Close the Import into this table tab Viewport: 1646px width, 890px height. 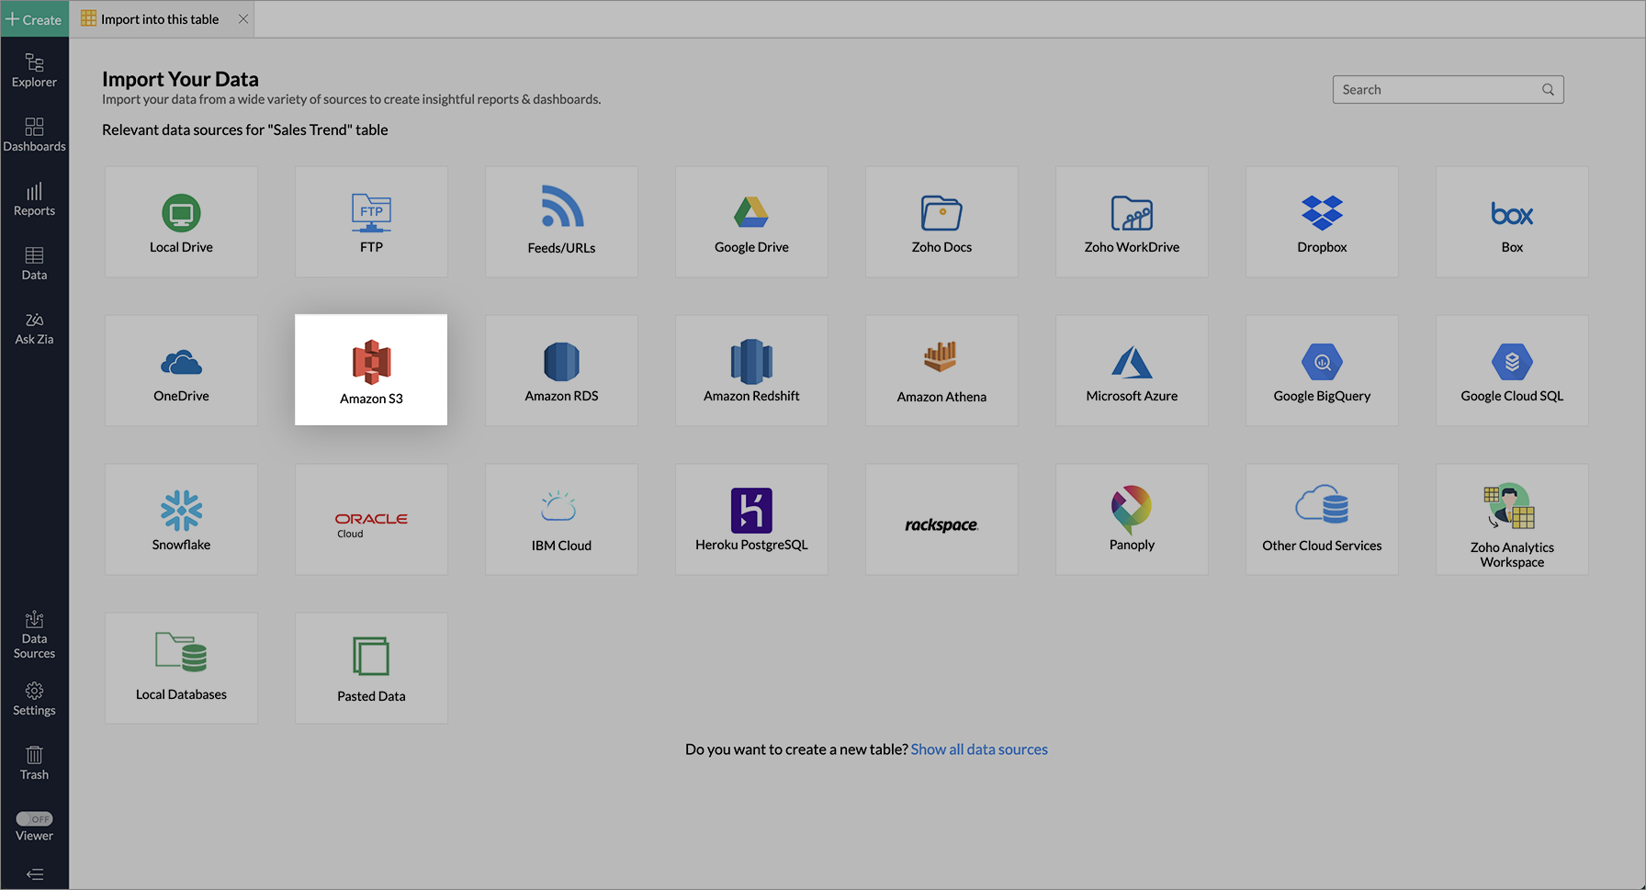tap(243, 19)
